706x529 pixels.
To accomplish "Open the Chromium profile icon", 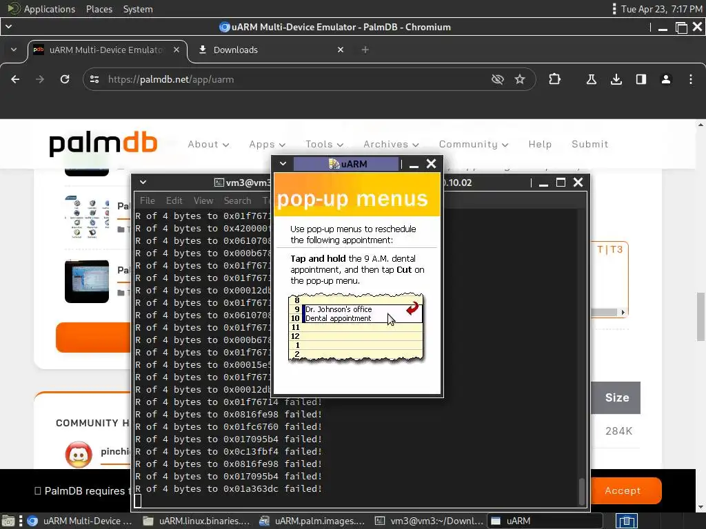I will tap(666, 79).
